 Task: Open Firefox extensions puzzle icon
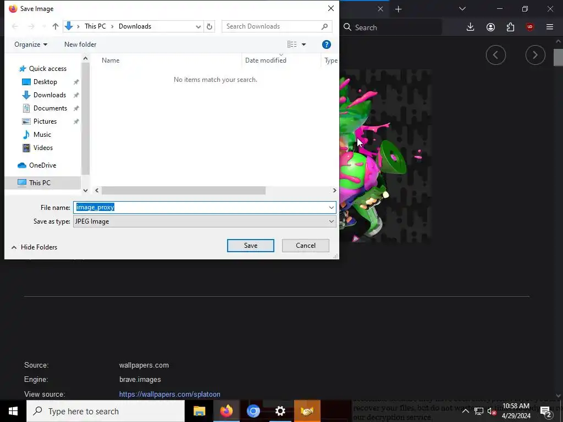pyautogui.click(x=510, y=27)
